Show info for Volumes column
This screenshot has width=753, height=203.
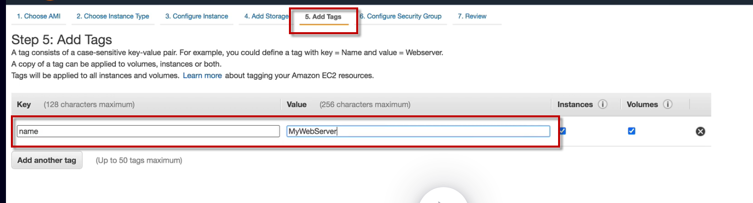coord(667,104)
